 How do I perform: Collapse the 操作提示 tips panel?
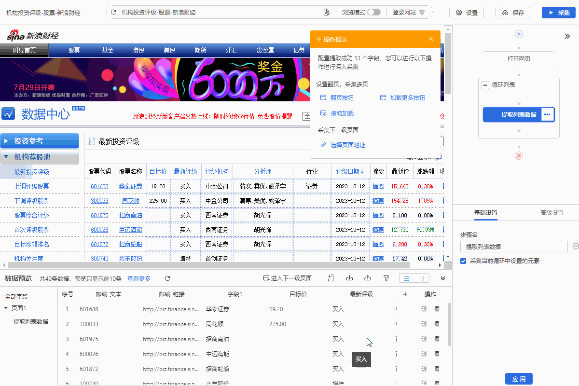point(431,39)
